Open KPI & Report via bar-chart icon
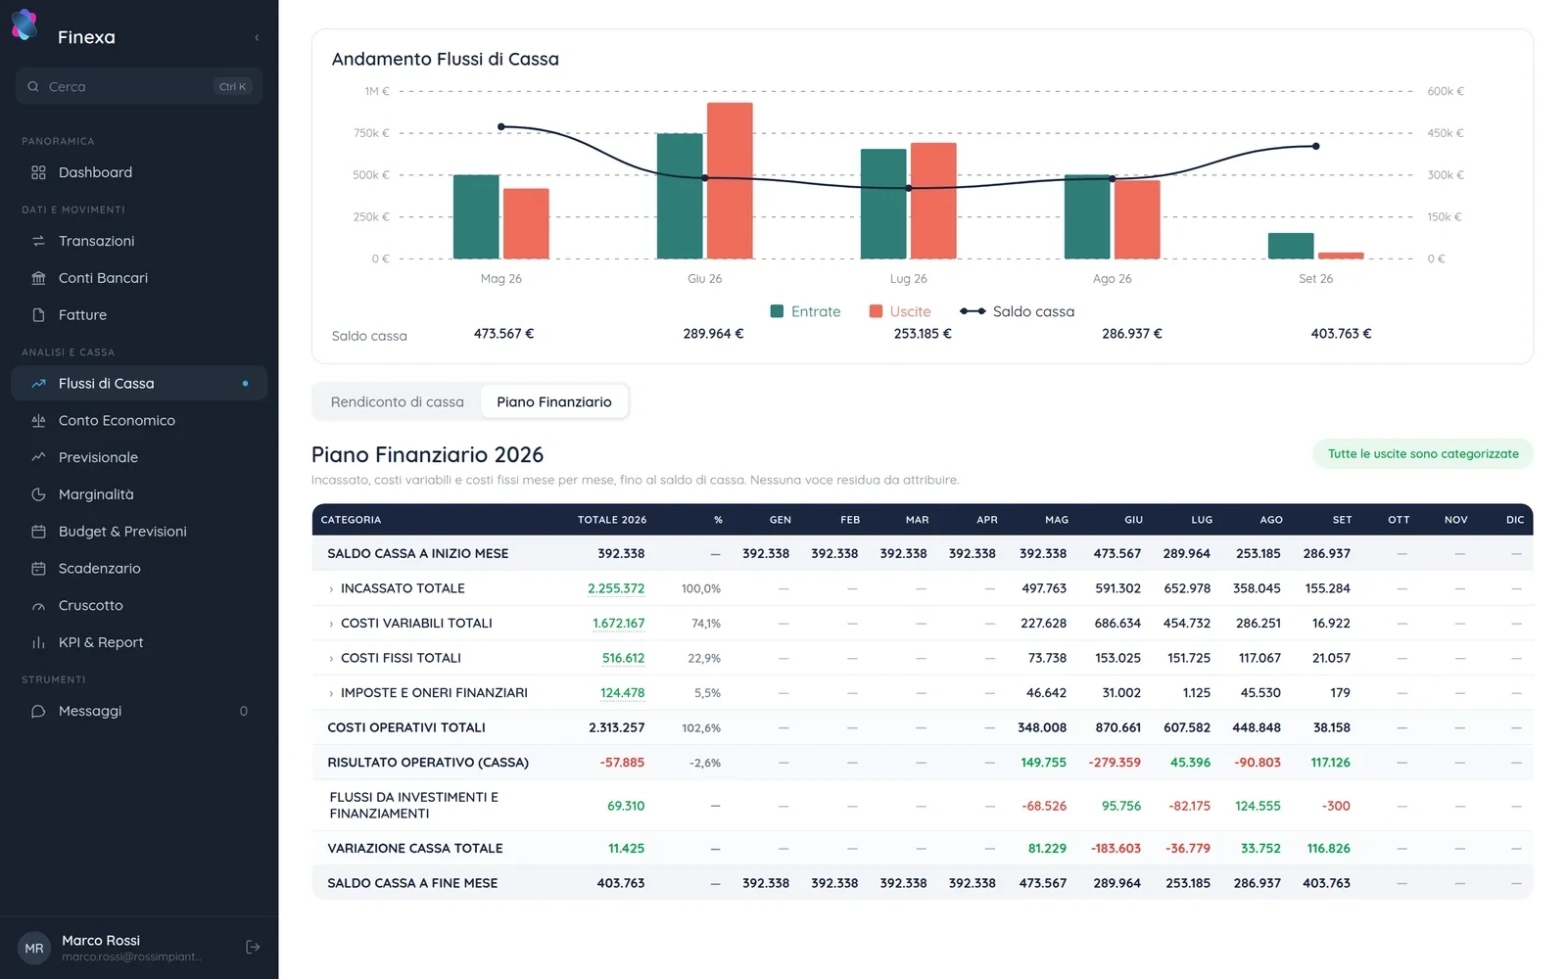1567x979 pixels. pyautogui.click(x=39, y=642)
